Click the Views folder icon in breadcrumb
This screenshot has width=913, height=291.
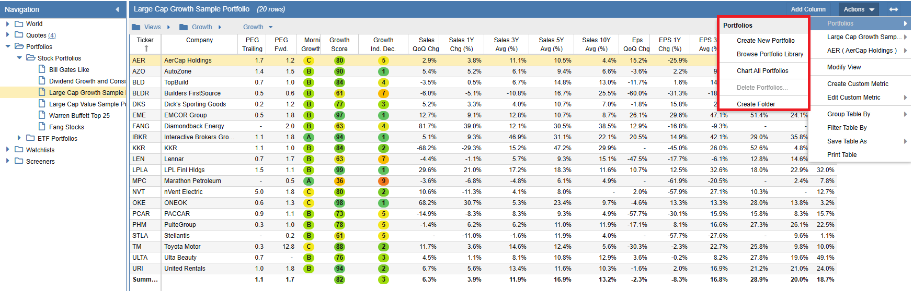[x=136, y=27]
